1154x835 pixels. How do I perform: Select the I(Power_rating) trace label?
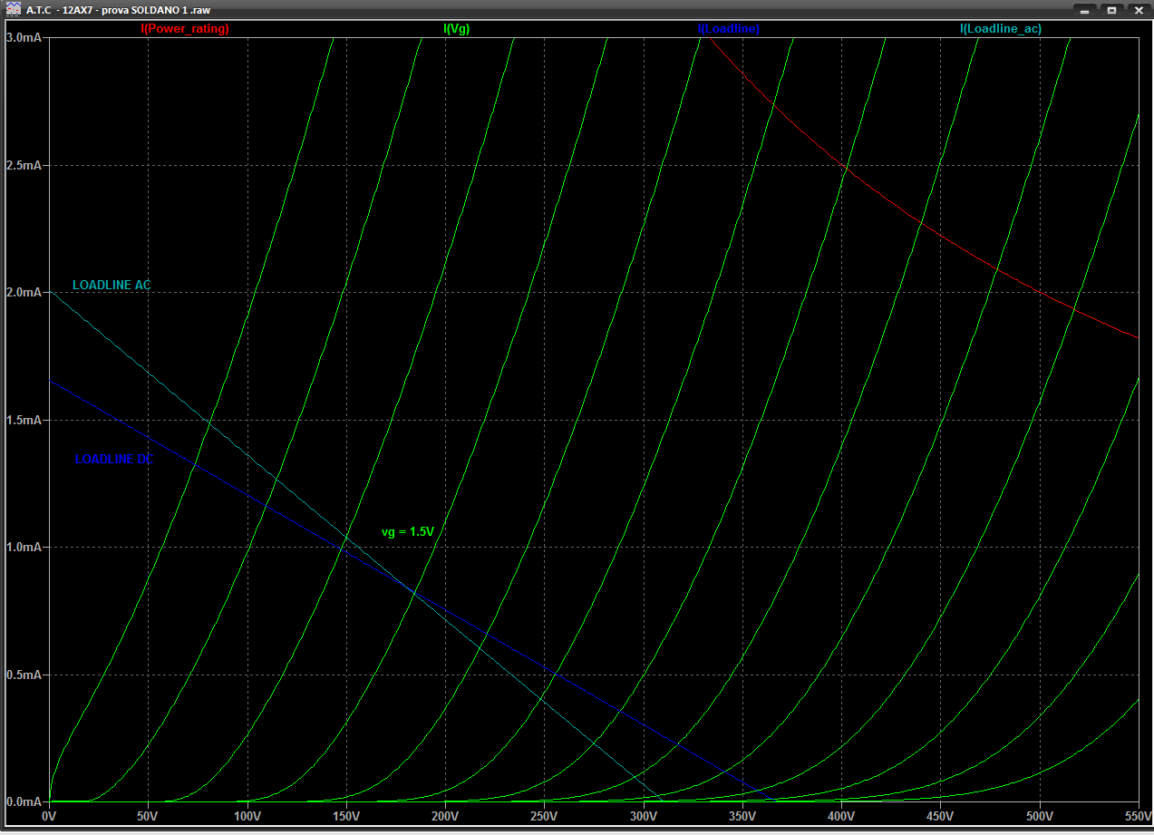click(185, 29)
